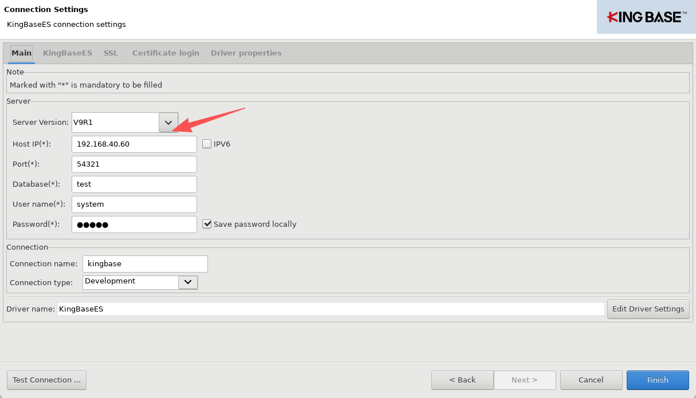
Task: Open Edit Driver Settings
Action: [x=648, y=309]
